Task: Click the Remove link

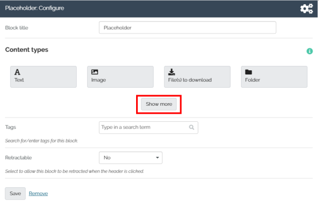Action: pyautogui.click(x=38, y=194)
